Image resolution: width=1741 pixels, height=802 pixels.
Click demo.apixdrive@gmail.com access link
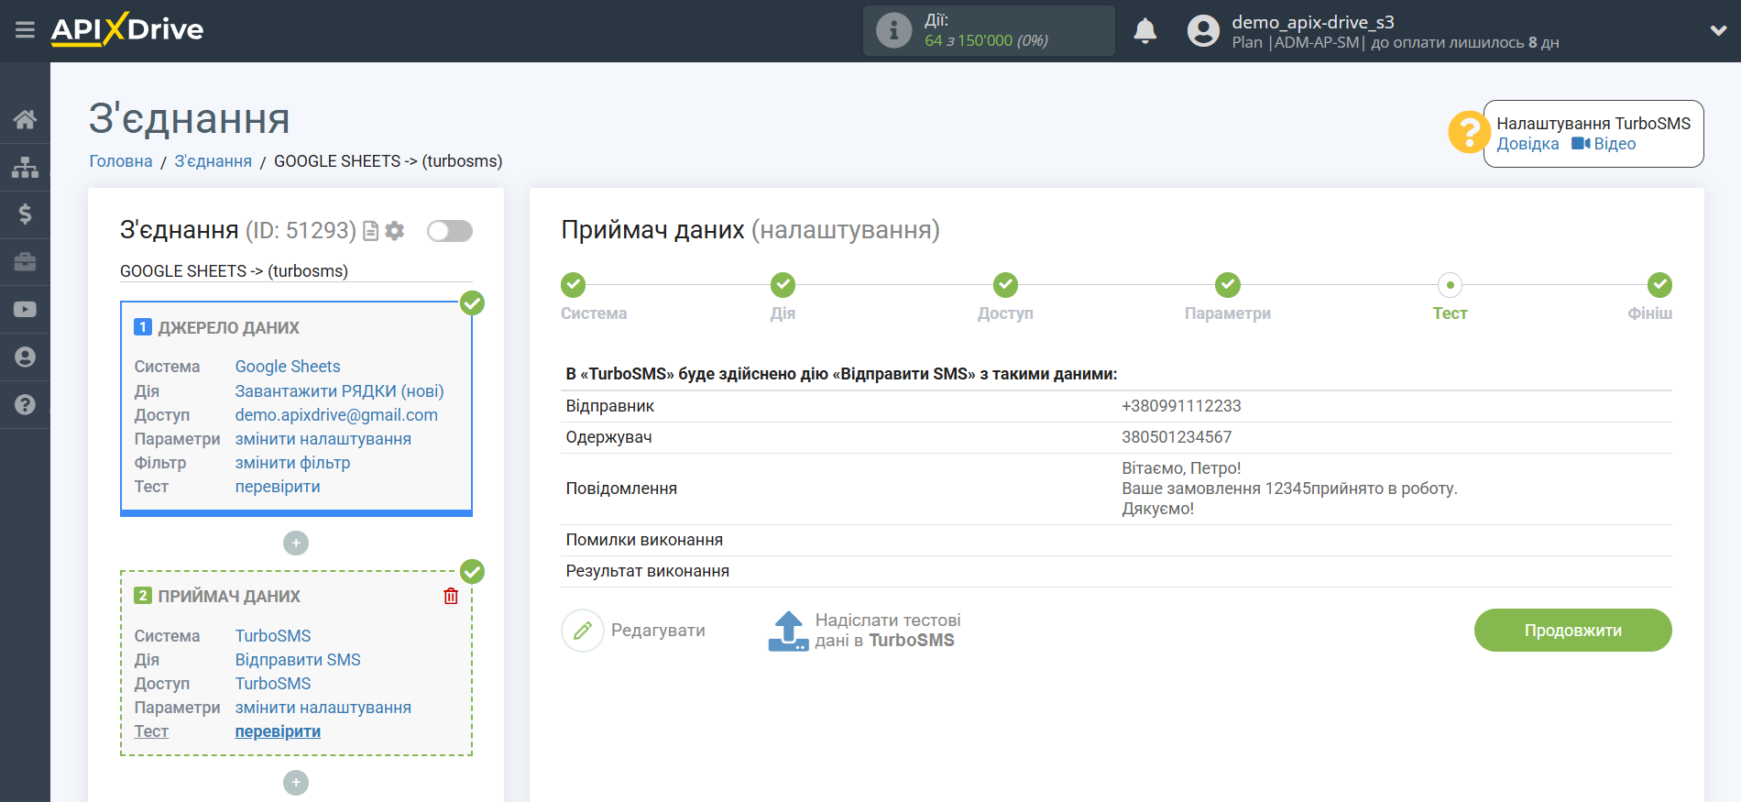336,415
